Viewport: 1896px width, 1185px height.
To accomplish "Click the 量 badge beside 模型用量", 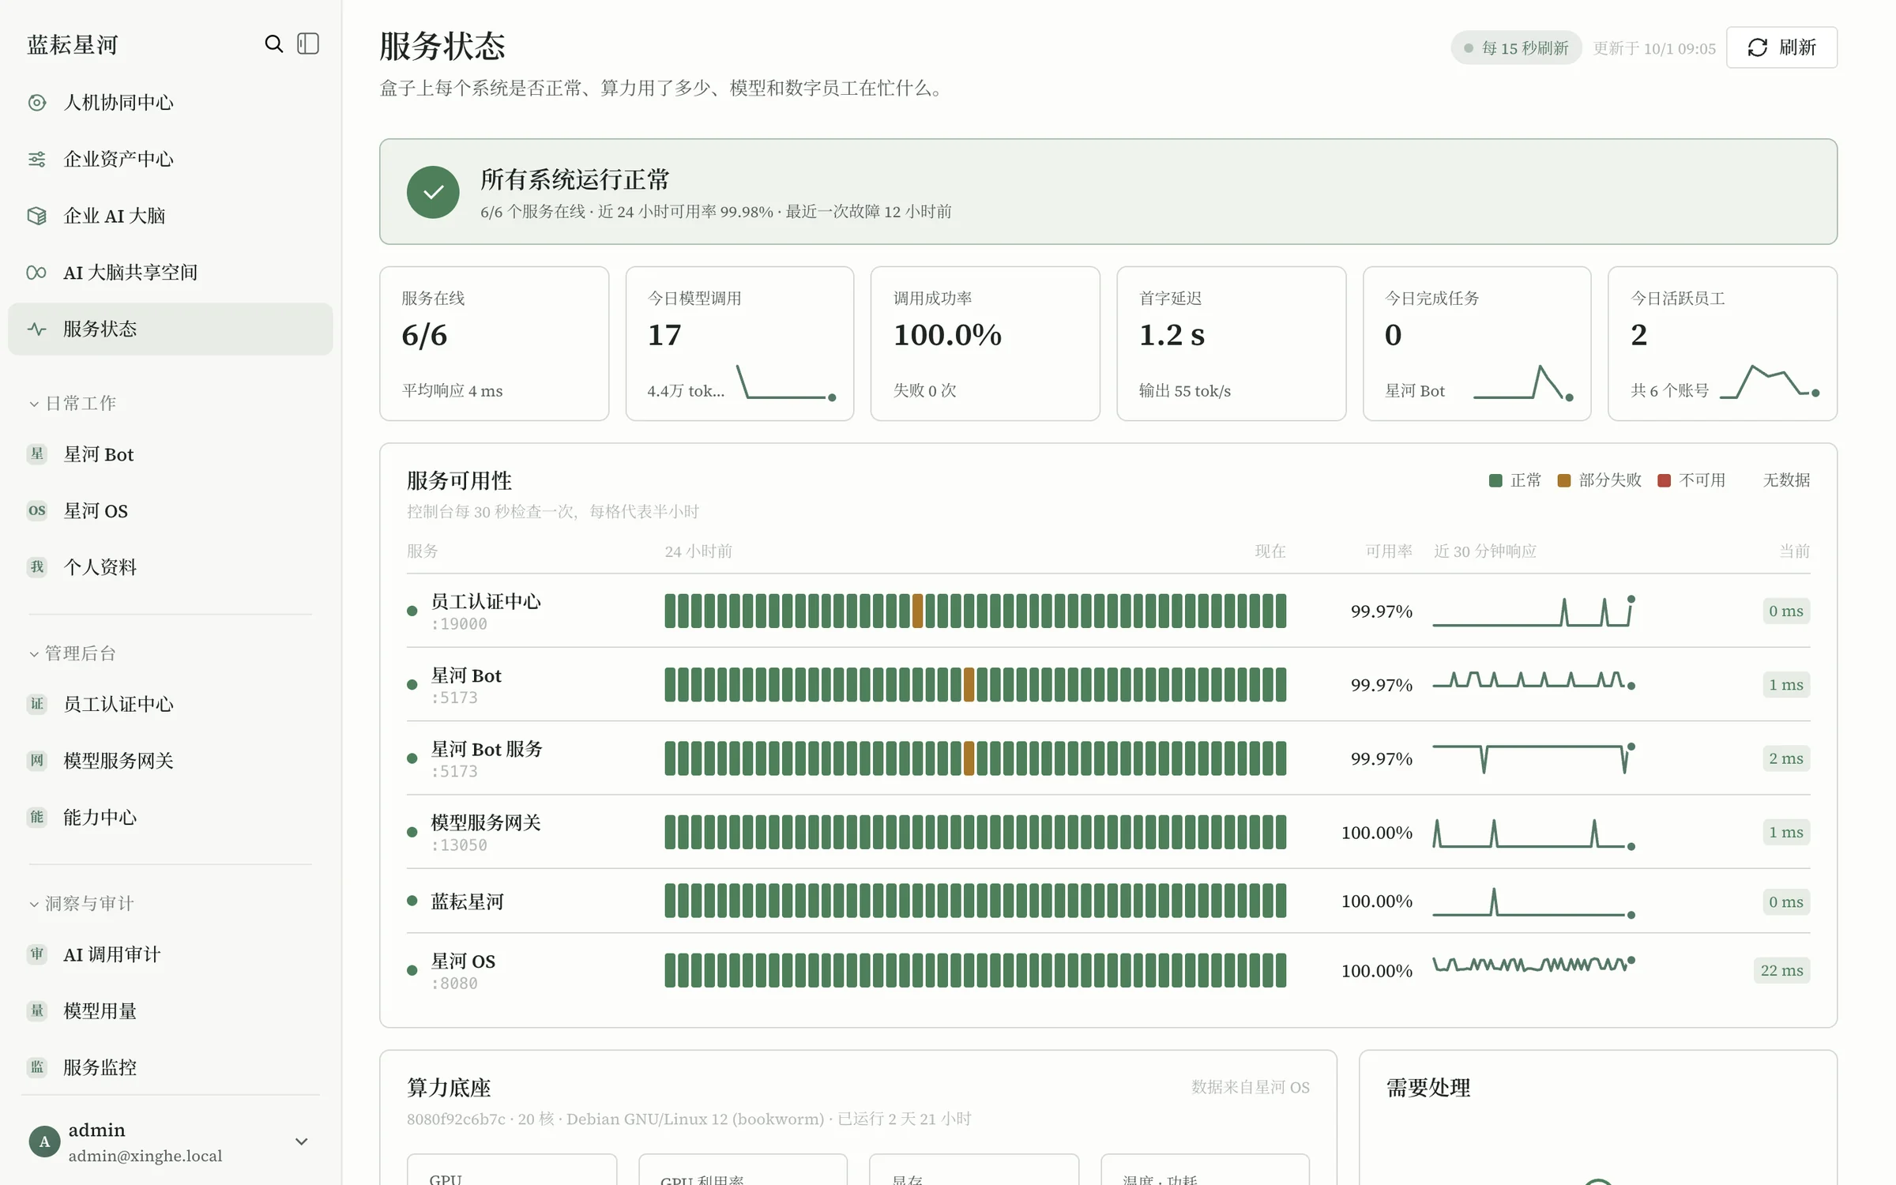I will [37, 1011].
